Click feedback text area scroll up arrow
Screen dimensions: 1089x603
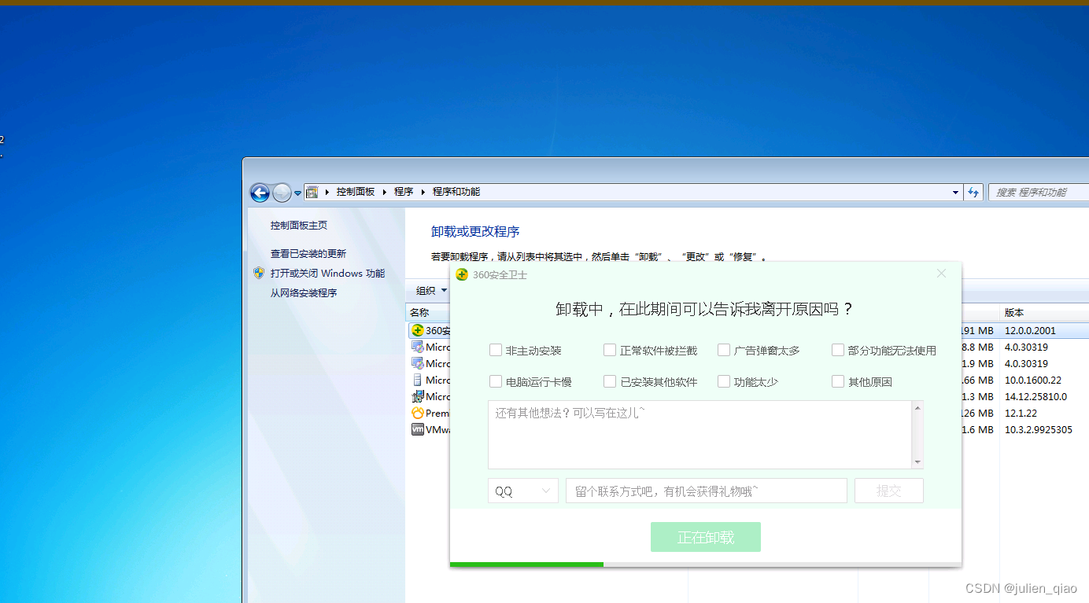(917, 407)
